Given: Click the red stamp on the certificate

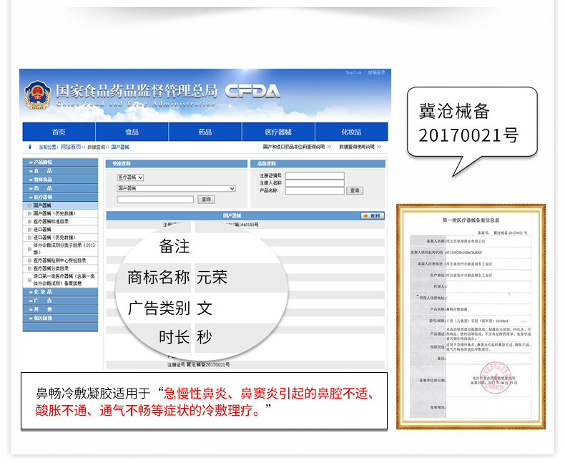Looking at the screenshot, I should coord(496,378).
